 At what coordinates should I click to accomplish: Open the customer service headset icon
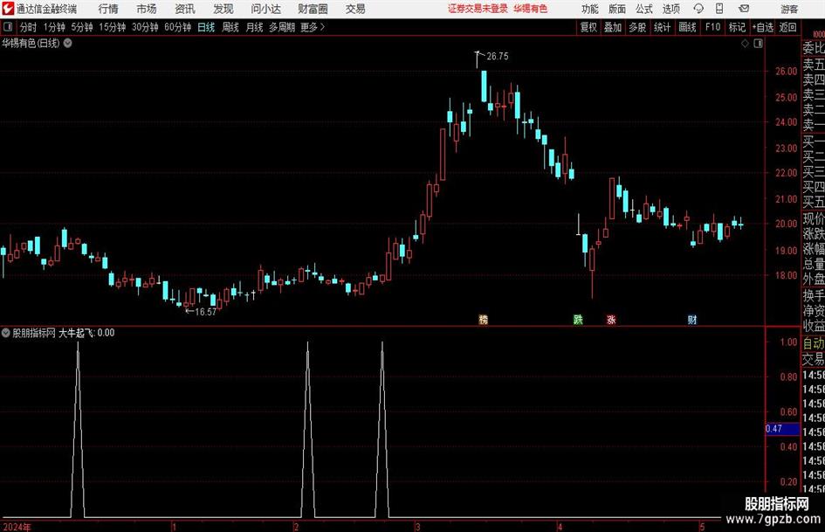tap(698, 9)
